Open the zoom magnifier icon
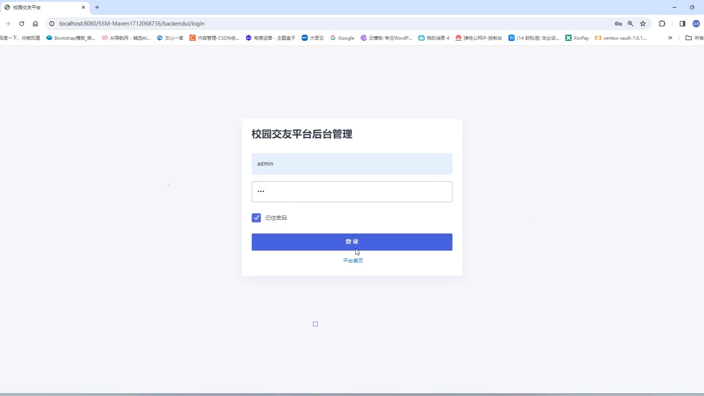Viewport: 704px width, 396px height. click(630, 24)
